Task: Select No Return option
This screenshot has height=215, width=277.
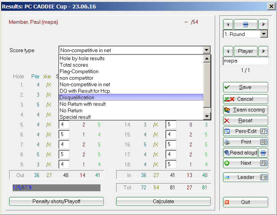Action: coord(131,110)
